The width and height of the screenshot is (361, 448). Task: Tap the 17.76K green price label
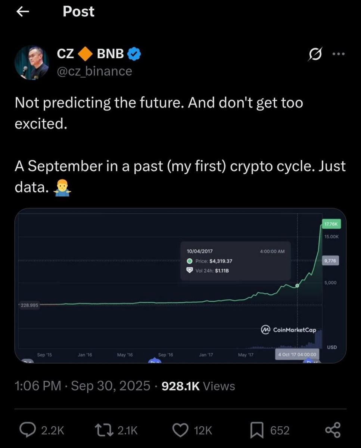(331, 224)
